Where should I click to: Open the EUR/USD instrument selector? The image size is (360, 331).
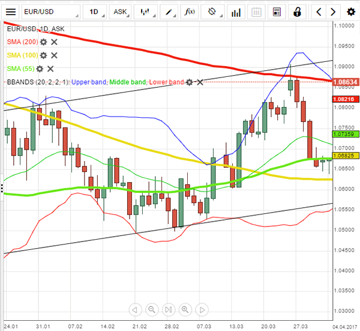tap(51, 12)
